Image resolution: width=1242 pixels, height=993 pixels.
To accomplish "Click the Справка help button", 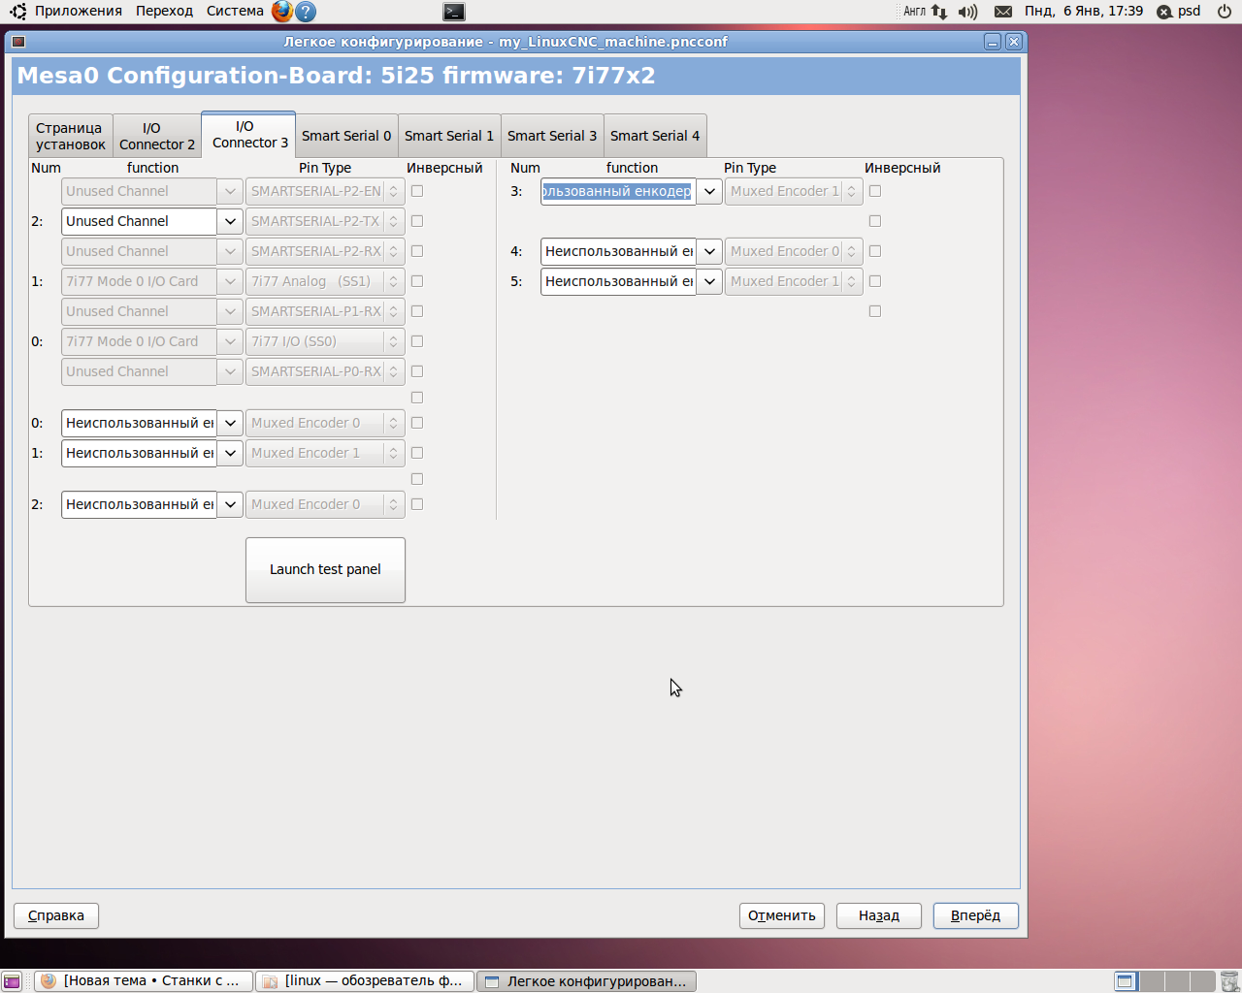I will click(56, 915).
